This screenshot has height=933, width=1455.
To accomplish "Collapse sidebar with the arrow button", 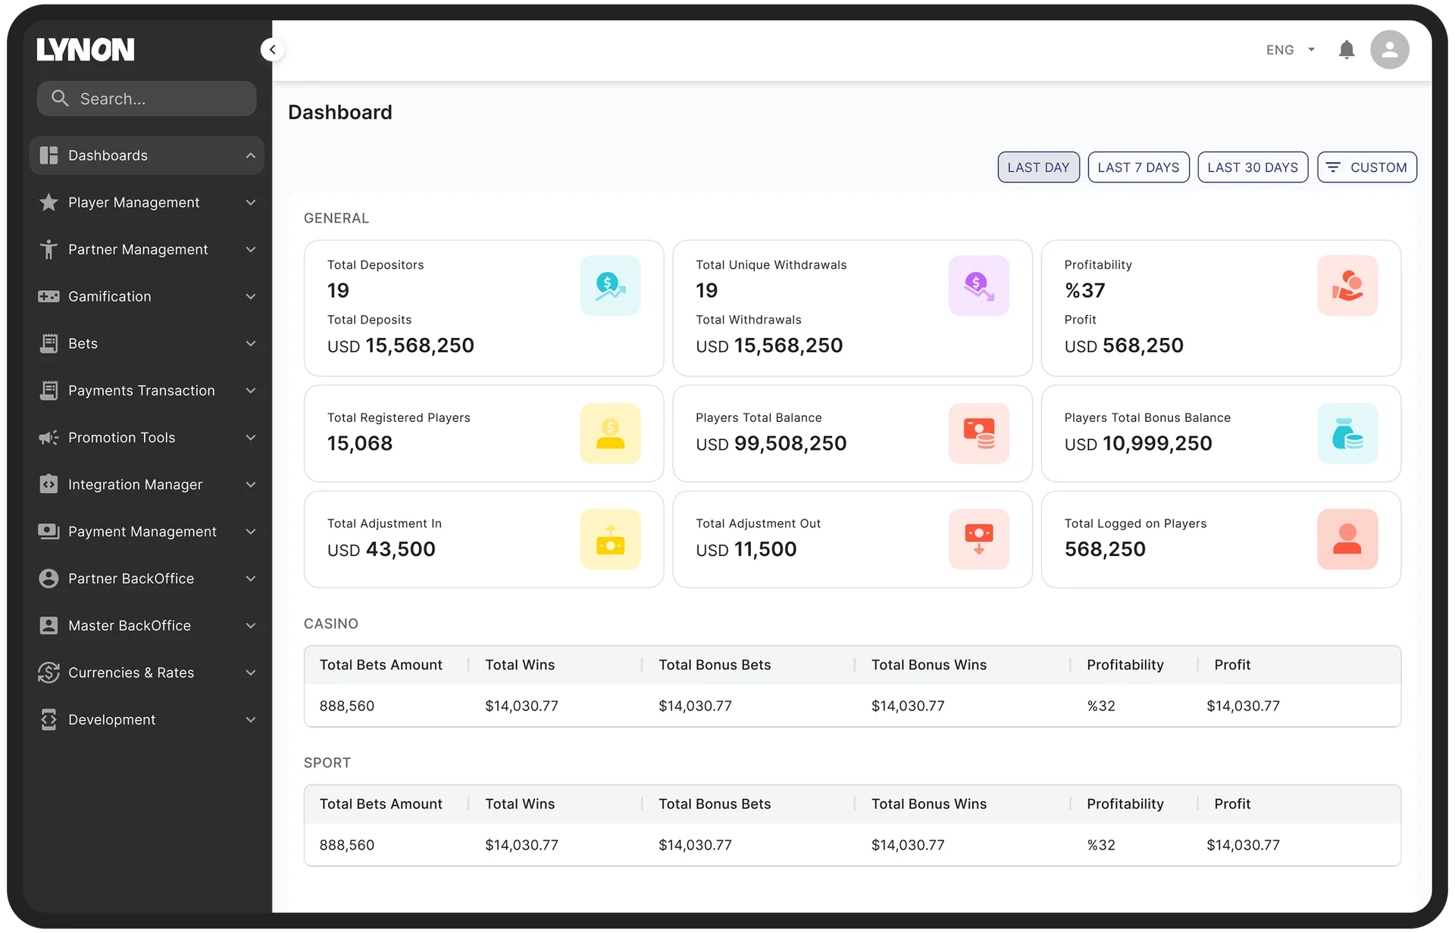I will click(272, 50).
